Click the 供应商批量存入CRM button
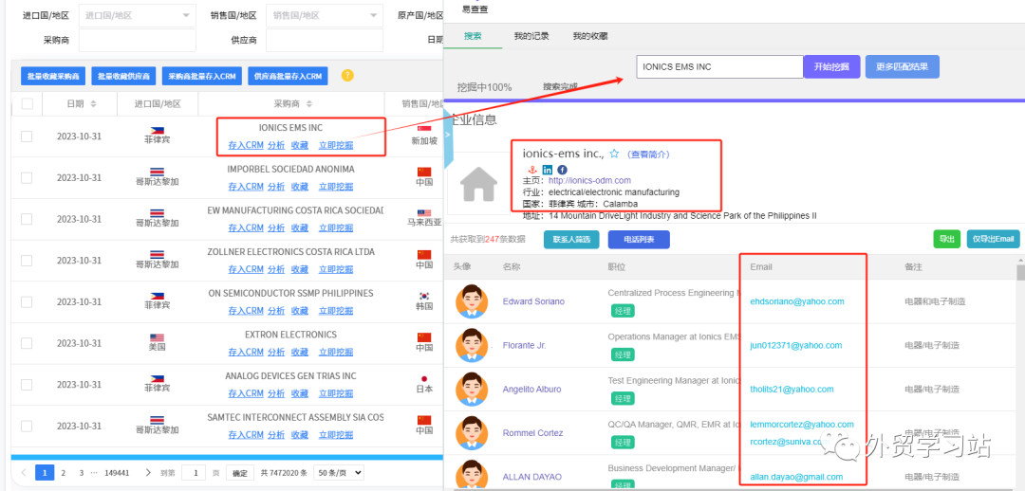1025x491 pixels. [x=289, y=77]
